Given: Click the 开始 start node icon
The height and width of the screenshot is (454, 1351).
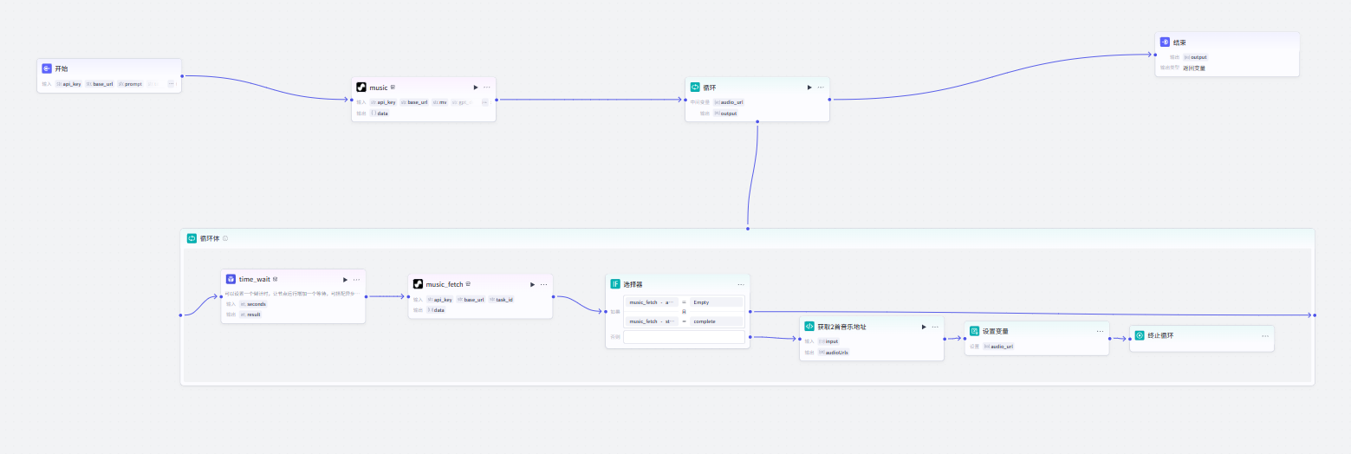Looking at the screenshot, I should click(47, 68).
